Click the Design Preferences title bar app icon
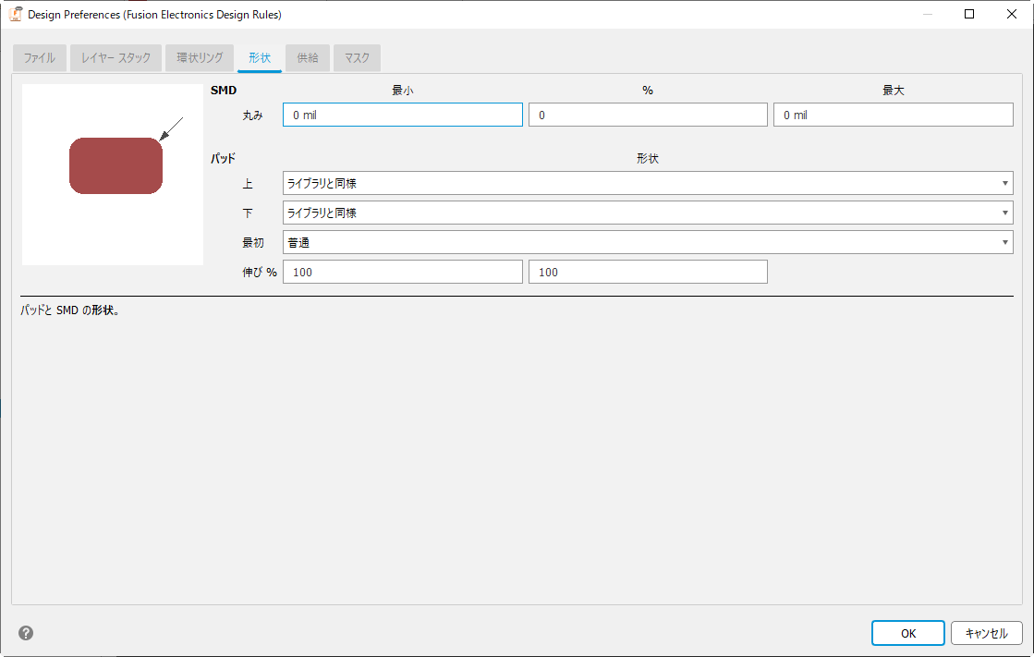The width and height of the screenshot is (1034, 657). [15, 14]
